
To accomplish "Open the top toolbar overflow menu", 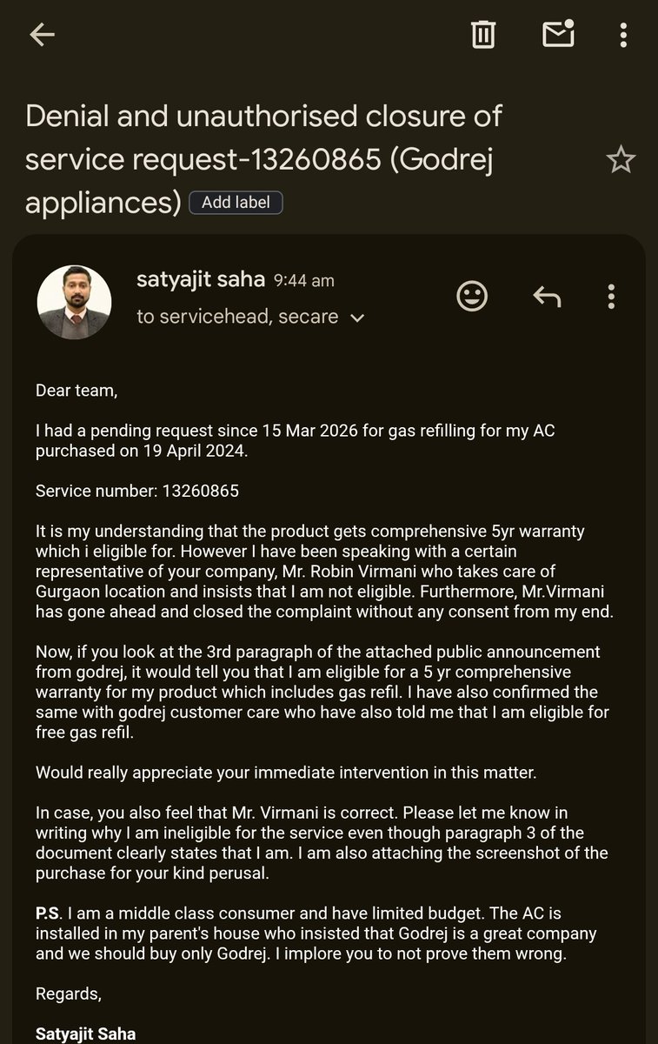I will point(623,34).
